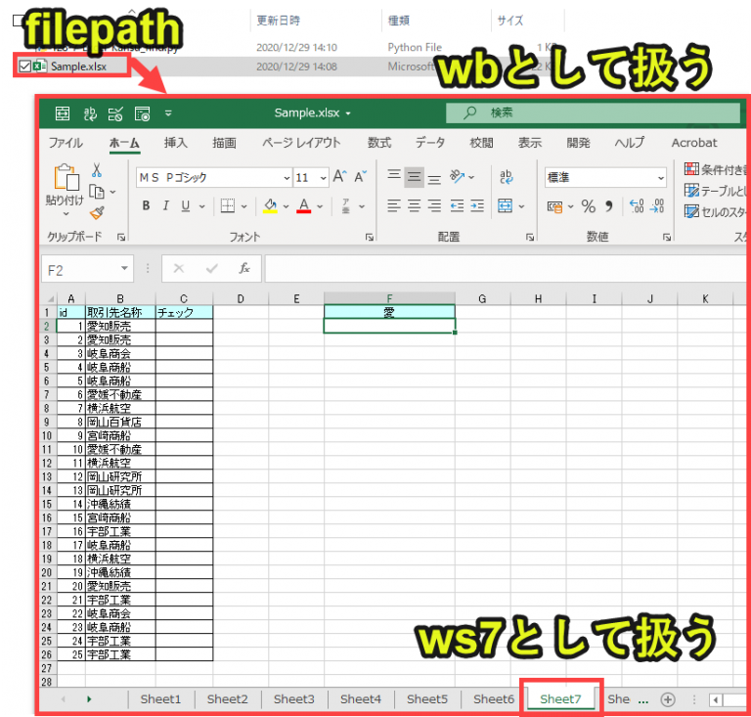Click the Cut scissors icon

point(97,170)
